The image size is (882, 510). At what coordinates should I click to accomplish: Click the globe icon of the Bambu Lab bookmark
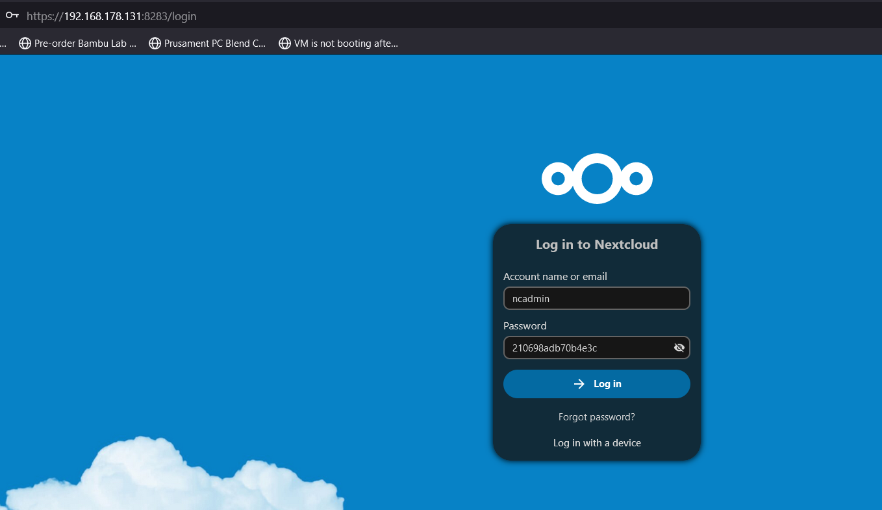pos(25,44)
